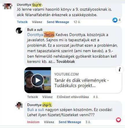Click Válasz under Dorottya's first comment
The height and width of the screenshot is (128, 125).
pyautogui.click(x=37, y=22)
